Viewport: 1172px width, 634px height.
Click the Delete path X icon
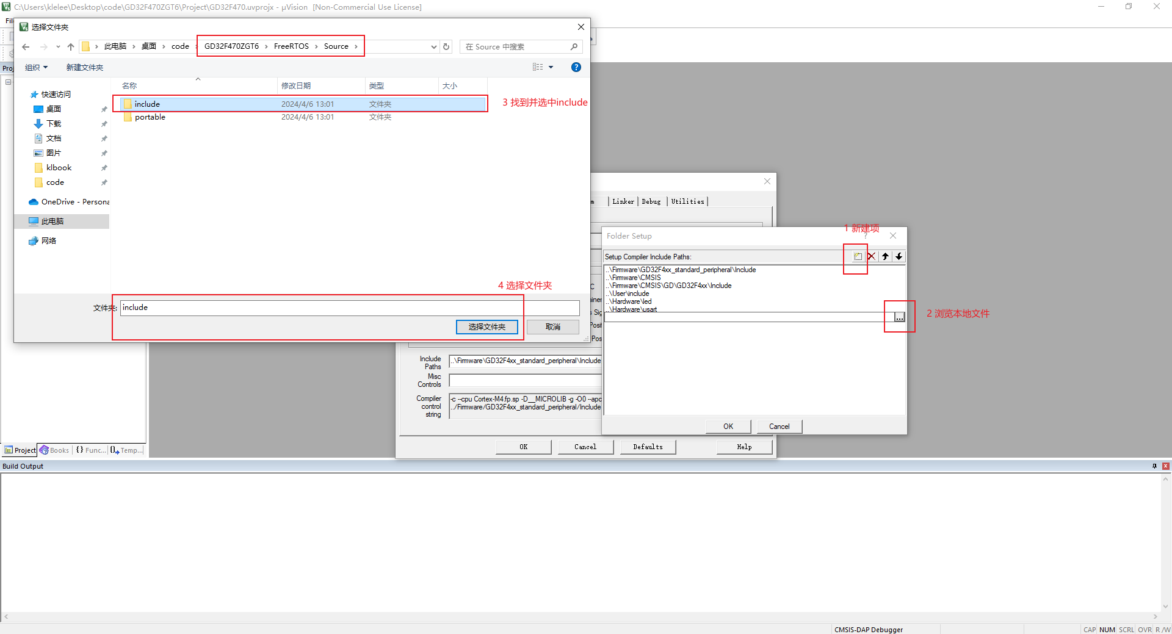pos(872,257)
